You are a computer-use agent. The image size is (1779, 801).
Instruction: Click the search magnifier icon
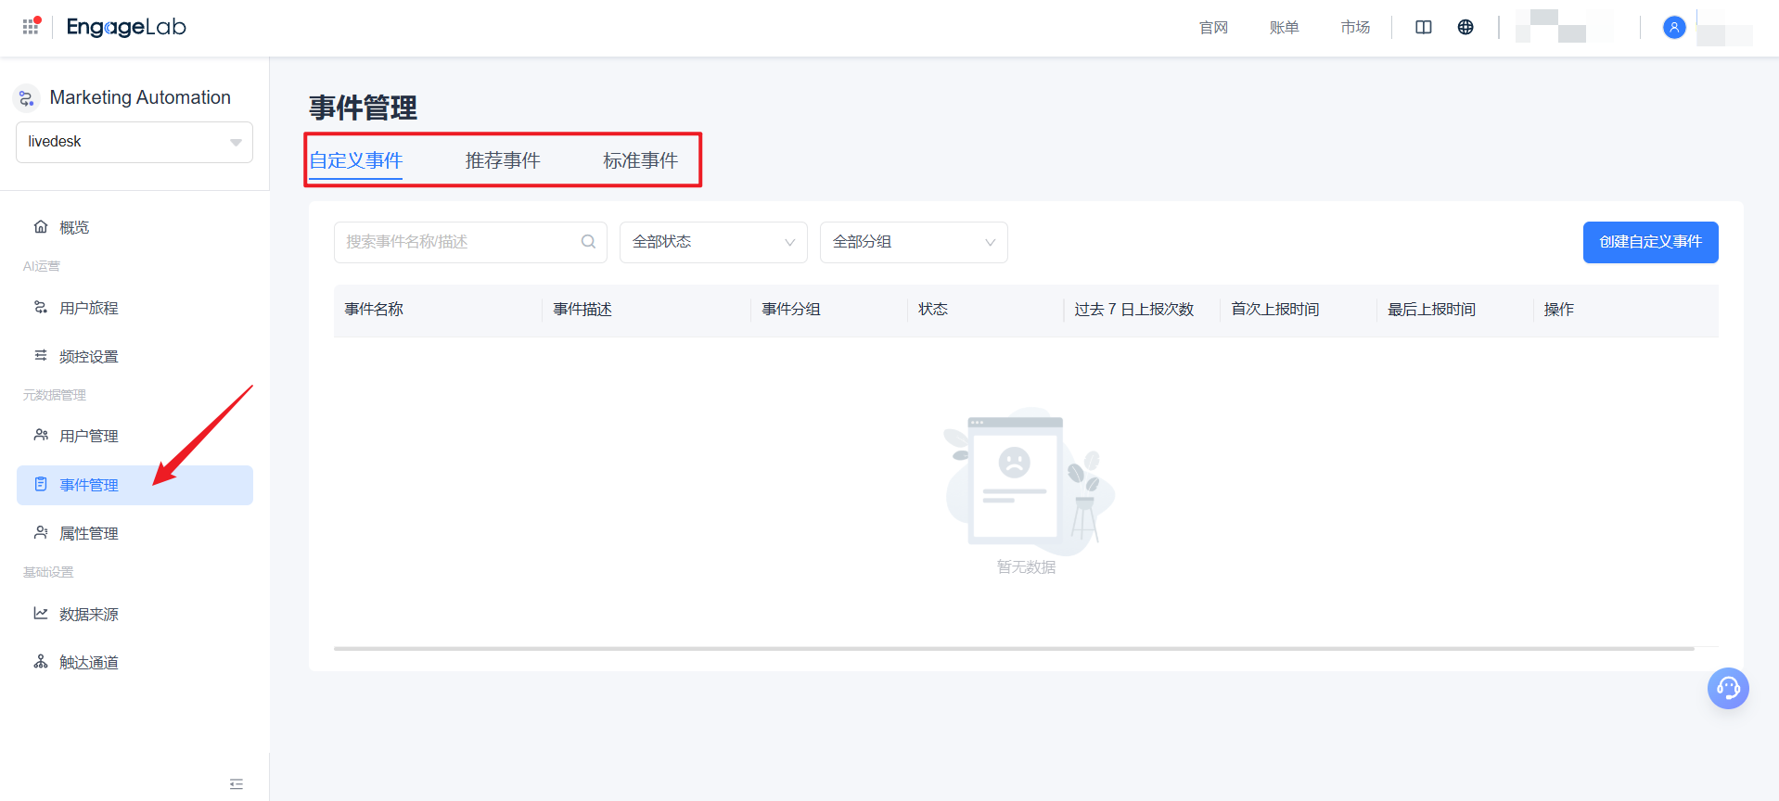click(x=588, y=242)
